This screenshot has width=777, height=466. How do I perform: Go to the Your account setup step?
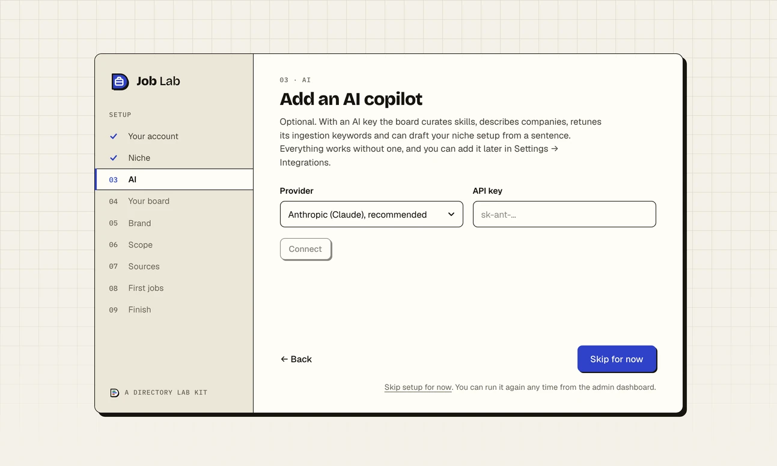click(x=174, y=136)
